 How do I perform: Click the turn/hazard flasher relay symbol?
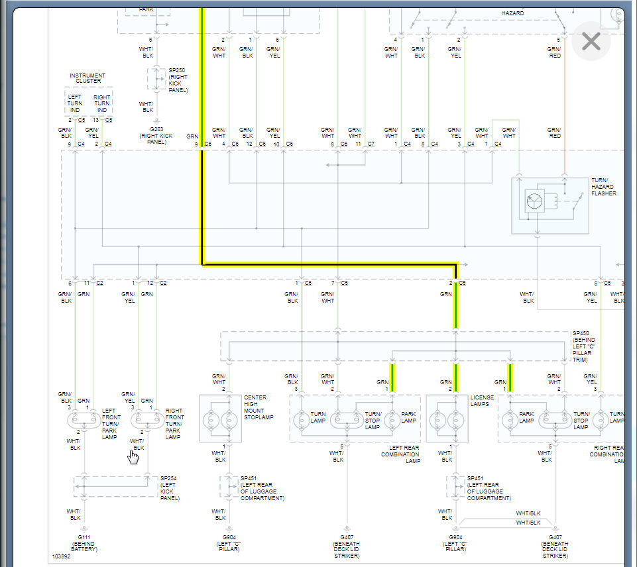click(550, 205)
